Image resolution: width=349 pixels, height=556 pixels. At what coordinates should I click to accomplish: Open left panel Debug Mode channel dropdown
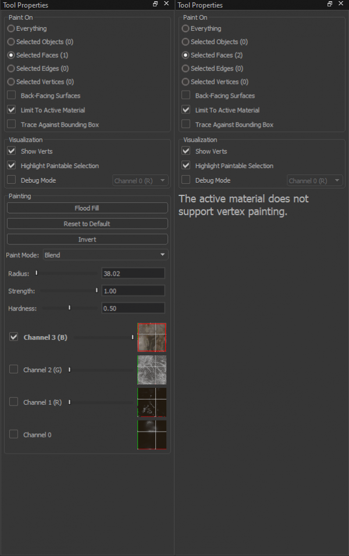(140, 181)
